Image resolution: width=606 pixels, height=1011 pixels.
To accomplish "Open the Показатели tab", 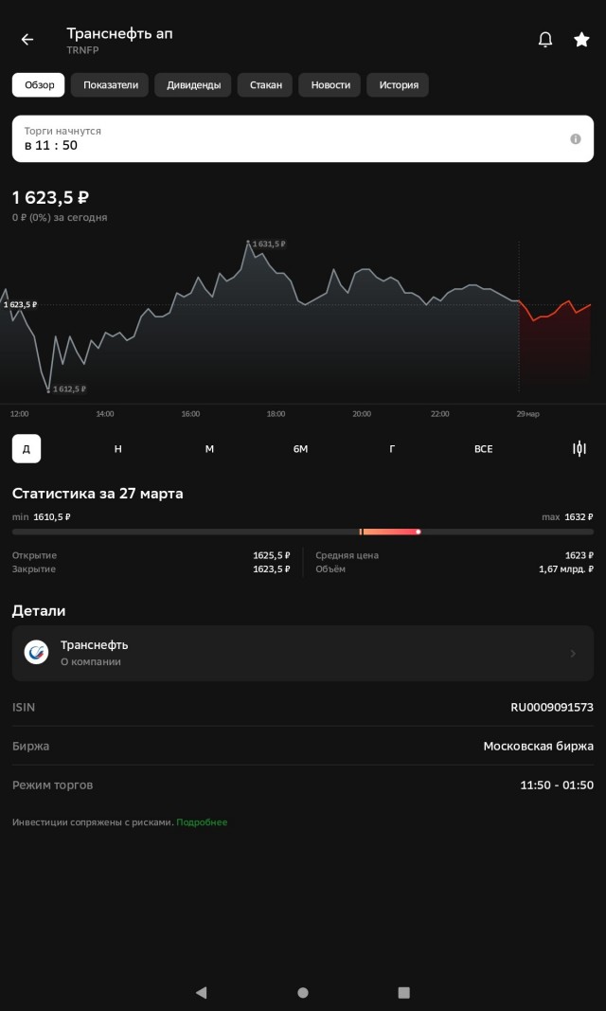I will point(110,85).
